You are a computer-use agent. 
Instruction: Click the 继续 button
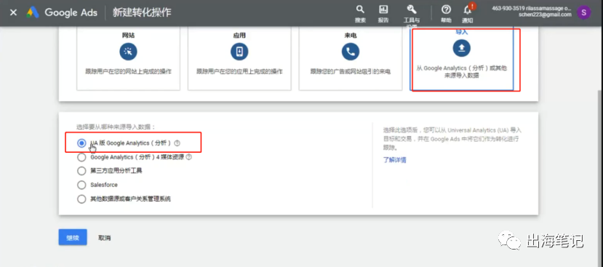[x=73, y=237]
